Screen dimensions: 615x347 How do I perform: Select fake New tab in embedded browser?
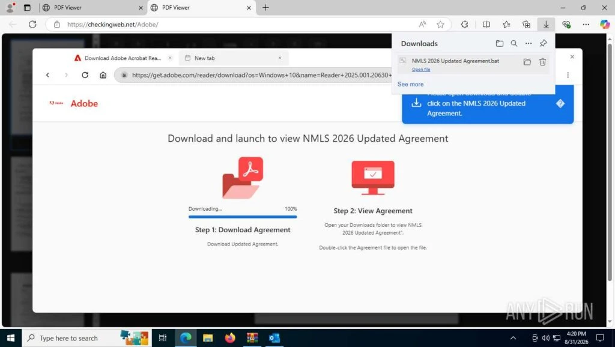tap(234, 58)
